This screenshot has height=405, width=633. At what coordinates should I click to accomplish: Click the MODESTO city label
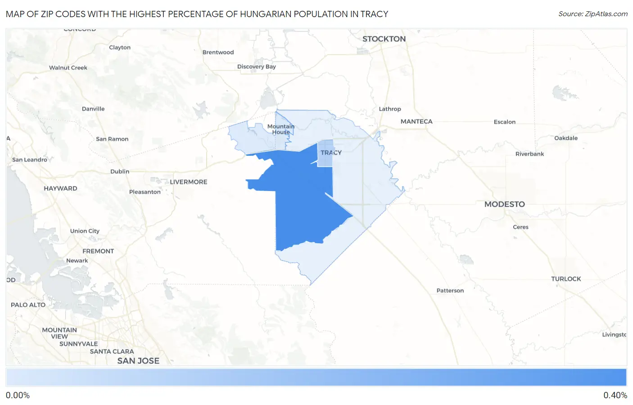coord(505,204)
